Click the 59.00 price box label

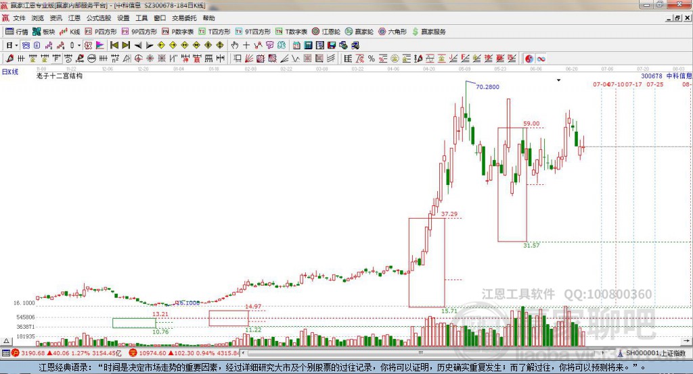point(531,124)
